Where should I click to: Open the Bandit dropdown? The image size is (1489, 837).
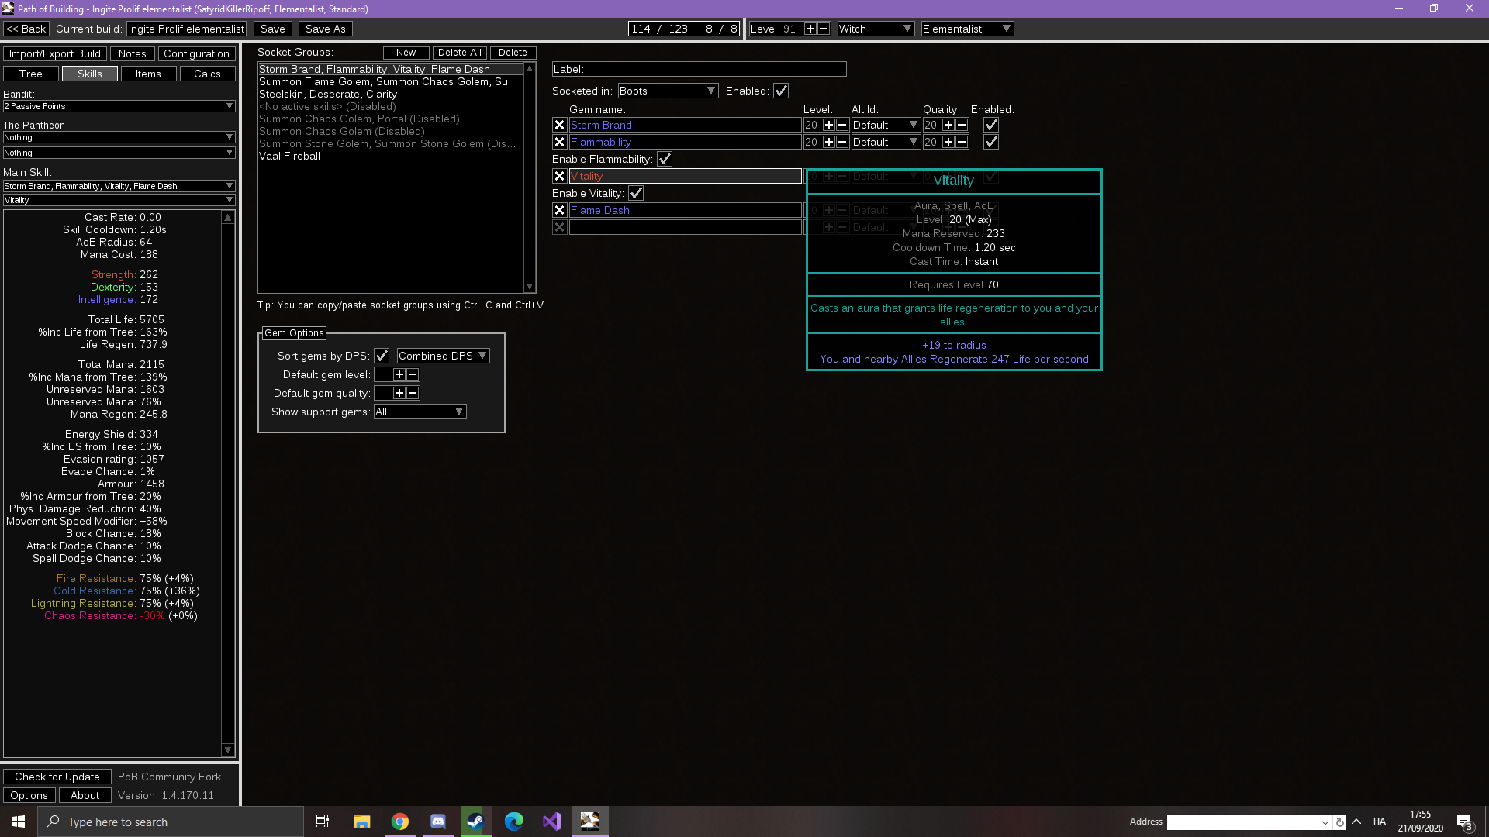(119, 106)
